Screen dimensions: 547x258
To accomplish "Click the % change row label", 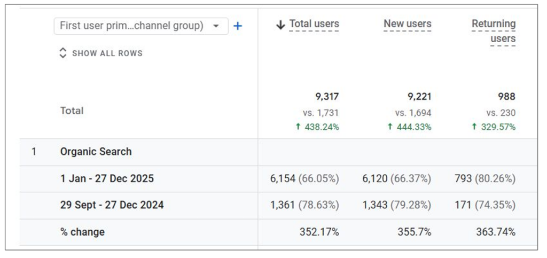I will point(82,232).
